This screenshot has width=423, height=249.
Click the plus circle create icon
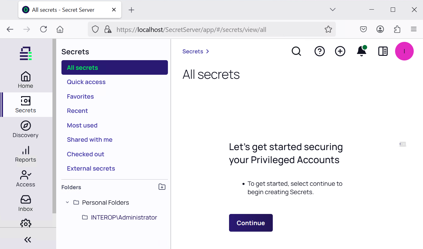340,51
